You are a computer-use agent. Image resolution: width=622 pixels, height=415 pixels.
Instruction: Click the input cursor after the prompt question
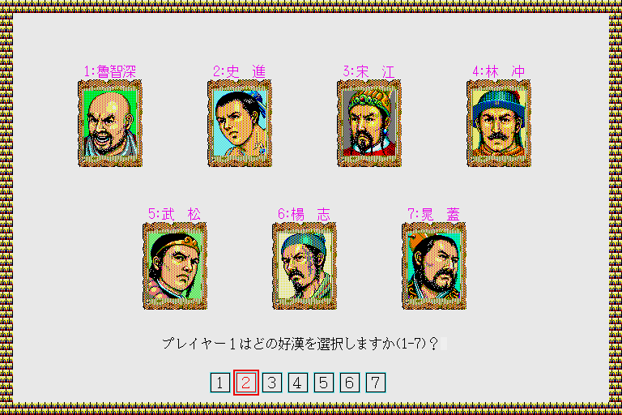click(x=444, y=344)
